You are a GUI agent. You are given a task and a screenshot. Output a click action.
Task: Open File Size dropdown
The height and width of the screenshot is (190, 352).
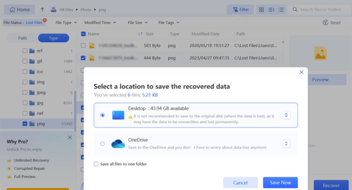coord(138,23)
